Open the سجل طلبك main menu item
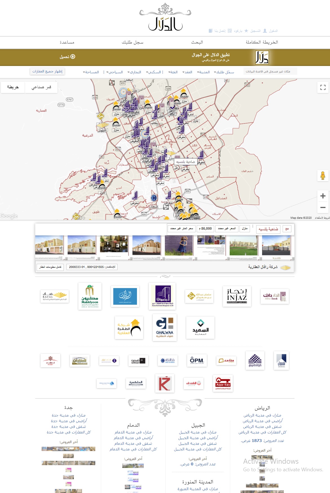 (x=132, y=42)
